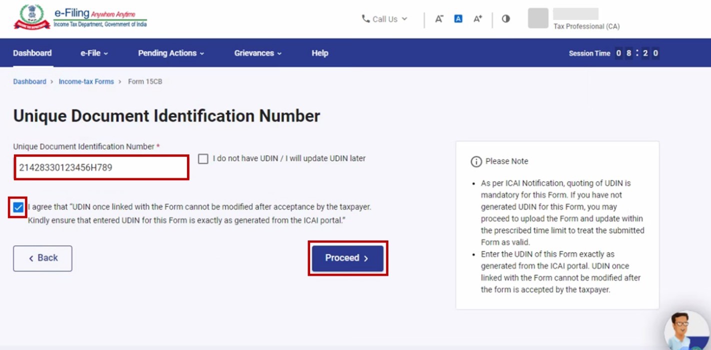
Task: Click the decrease font size icon
Action: 439,19
